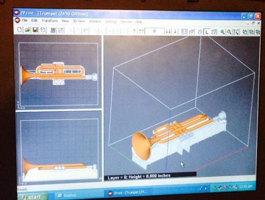Select the Desktop taskbar button

(67, 195)
